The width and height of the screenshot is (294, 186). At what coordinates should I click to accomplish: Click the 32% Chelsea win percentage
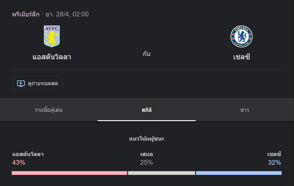274,163
